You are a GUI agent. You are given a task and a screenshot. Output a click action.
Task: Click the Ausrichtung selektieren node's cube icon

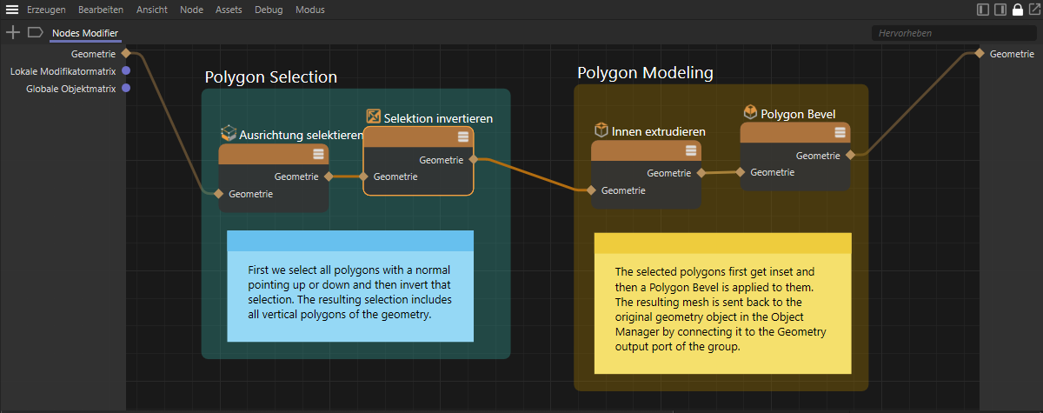click(x=229, y=133)
